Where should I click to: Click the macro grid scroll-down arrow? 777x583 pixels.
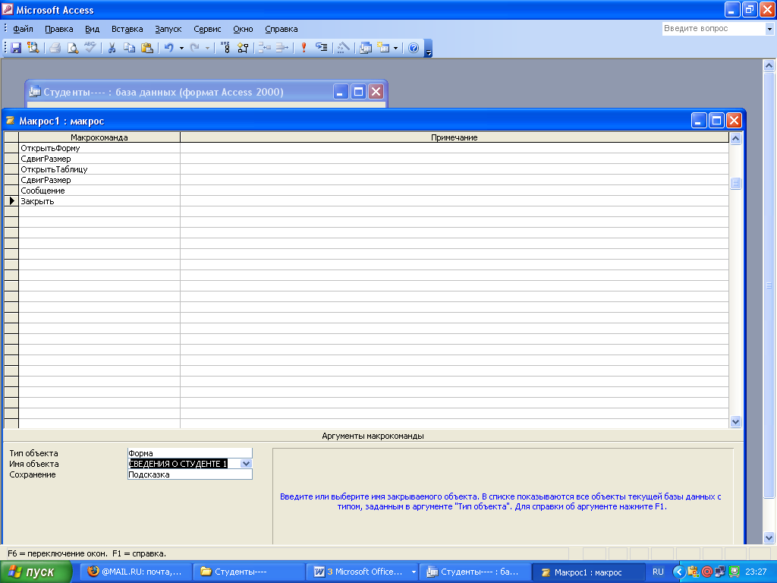pos(735,421)
